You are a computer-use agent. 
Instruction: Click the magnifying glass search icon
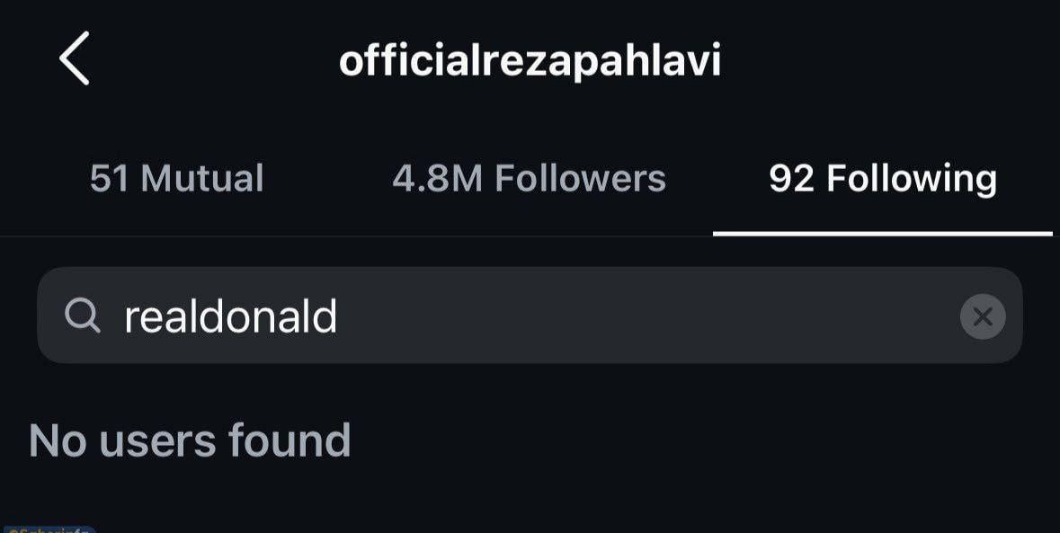pos(83,316)
